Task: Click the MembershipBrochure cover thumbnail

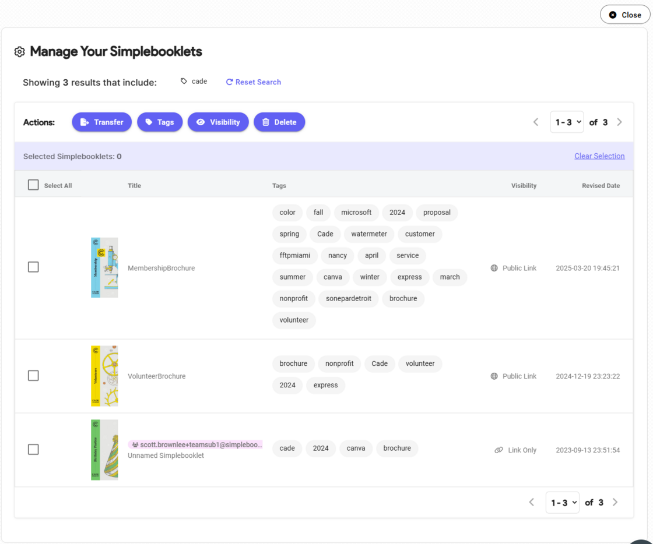Action: [x=104, y=267]
